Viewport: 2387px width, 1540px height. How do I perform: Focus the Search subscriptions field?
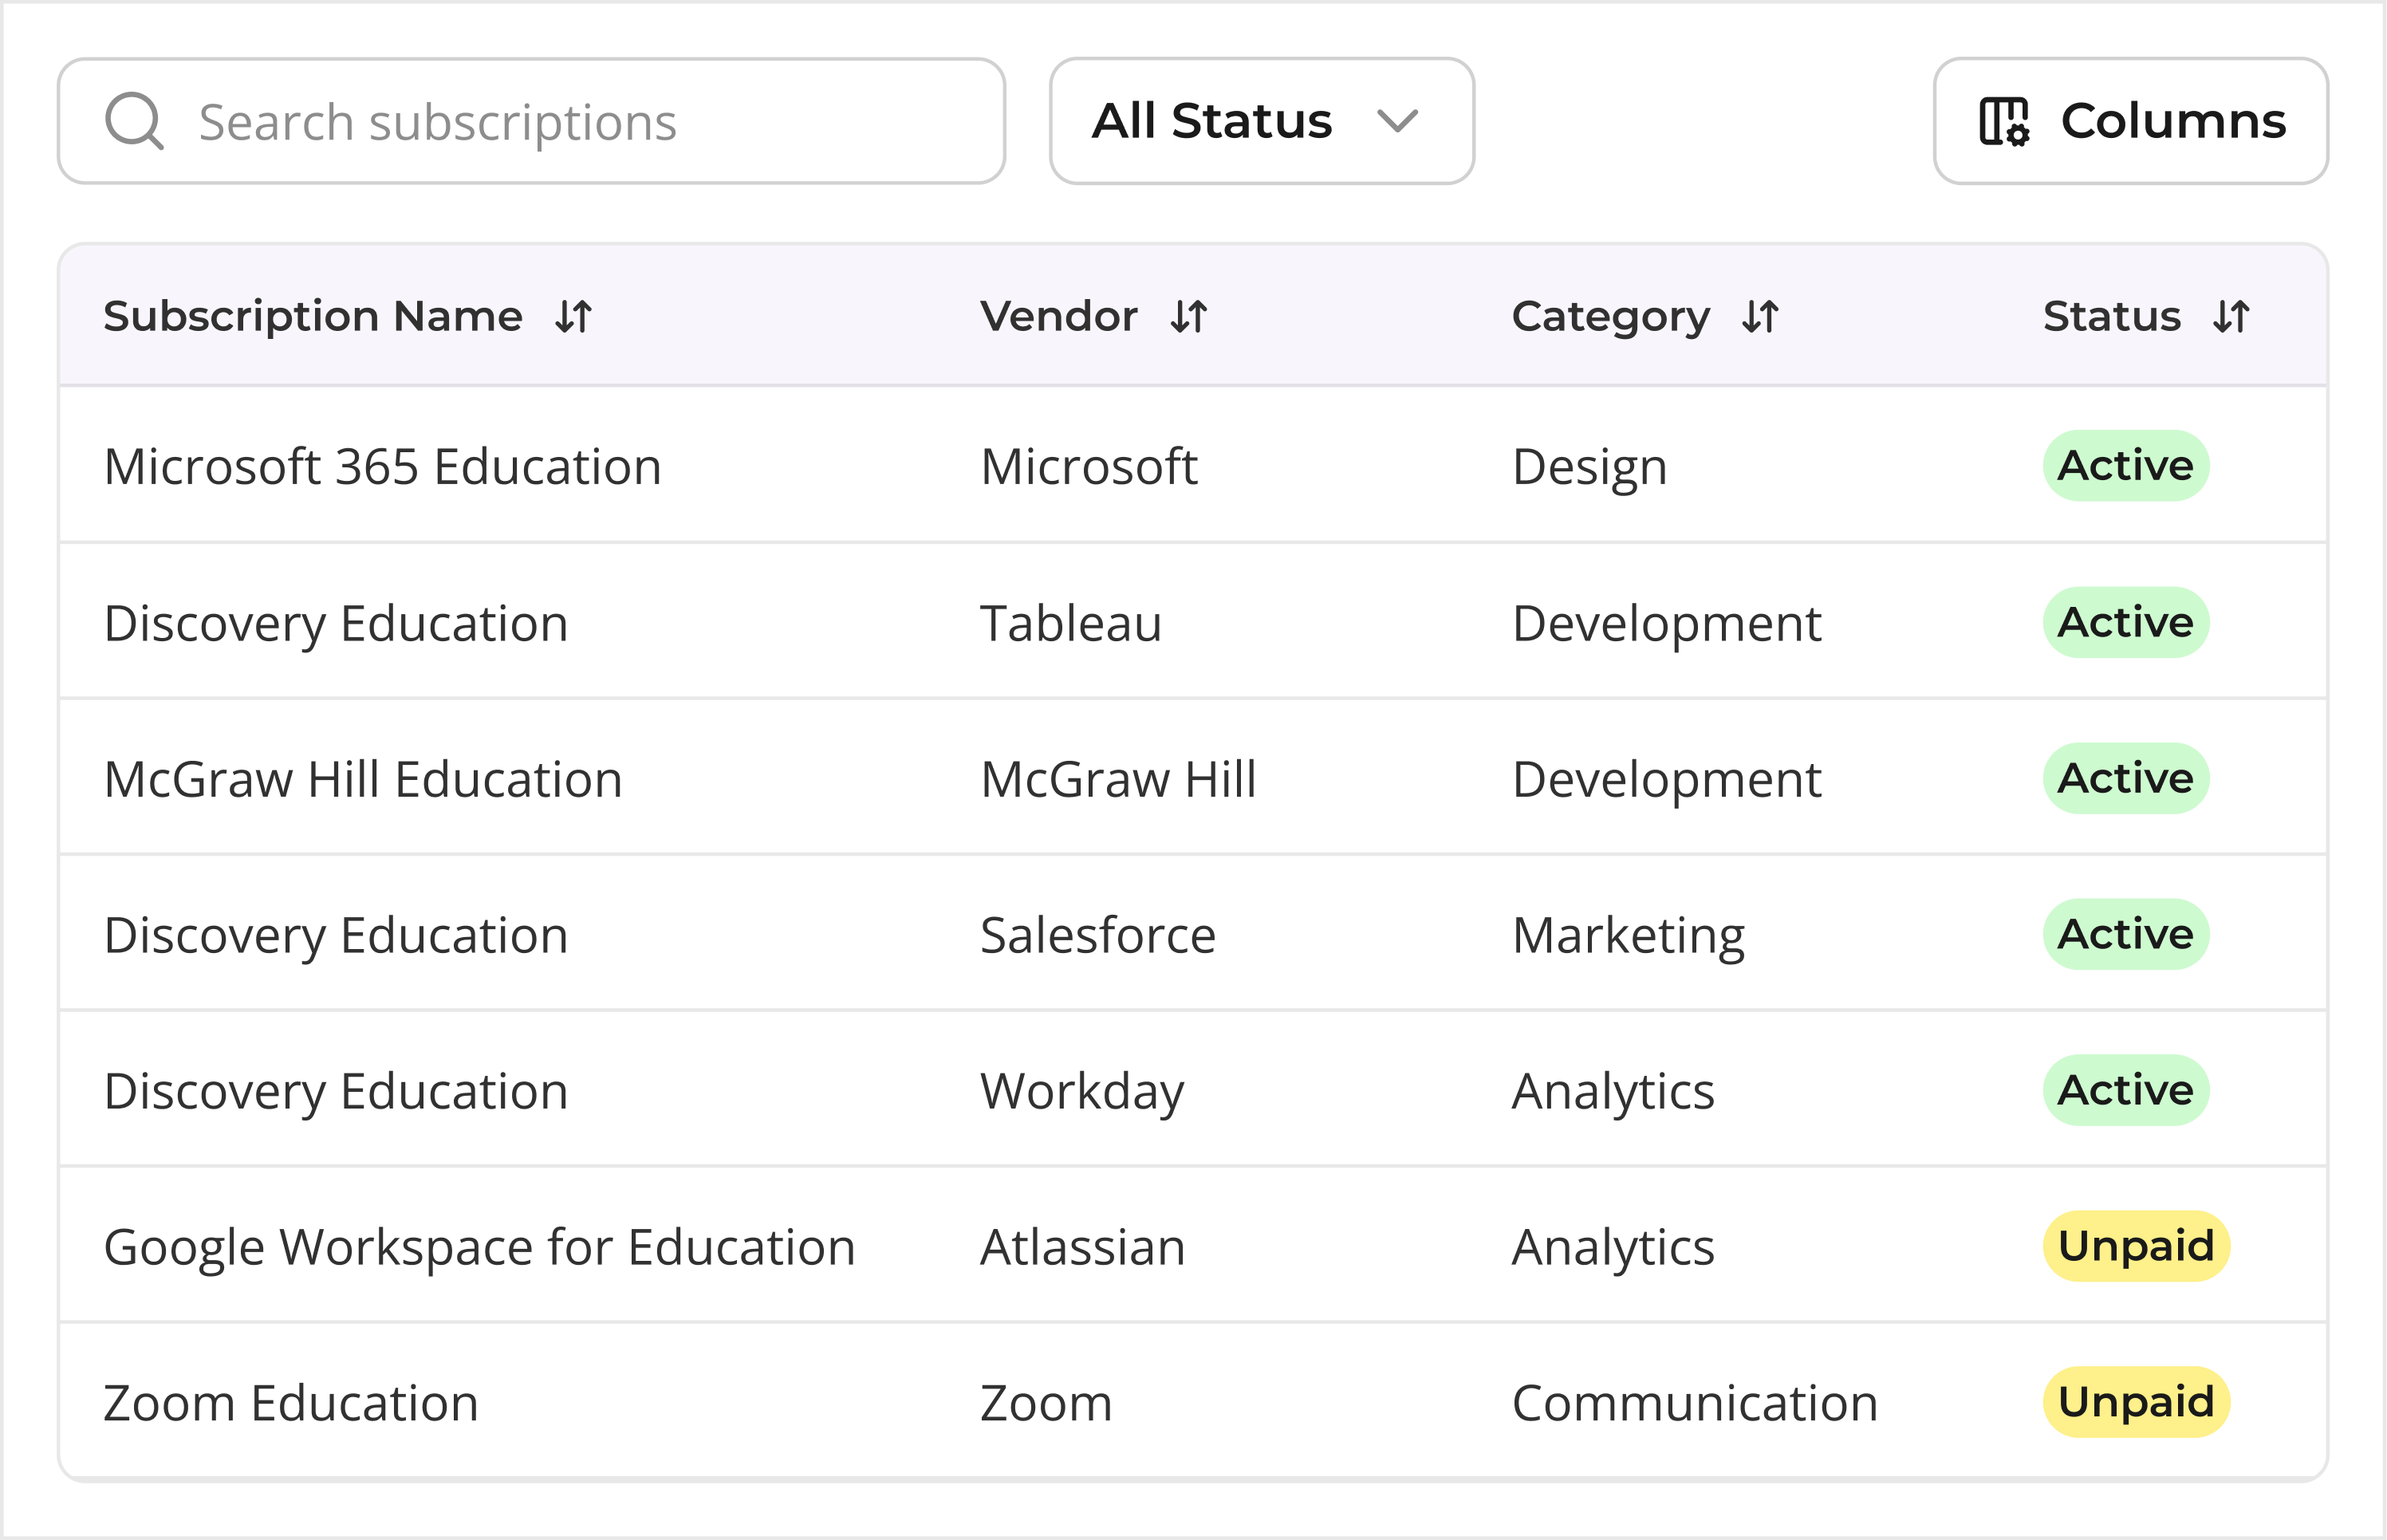(531, 121)
